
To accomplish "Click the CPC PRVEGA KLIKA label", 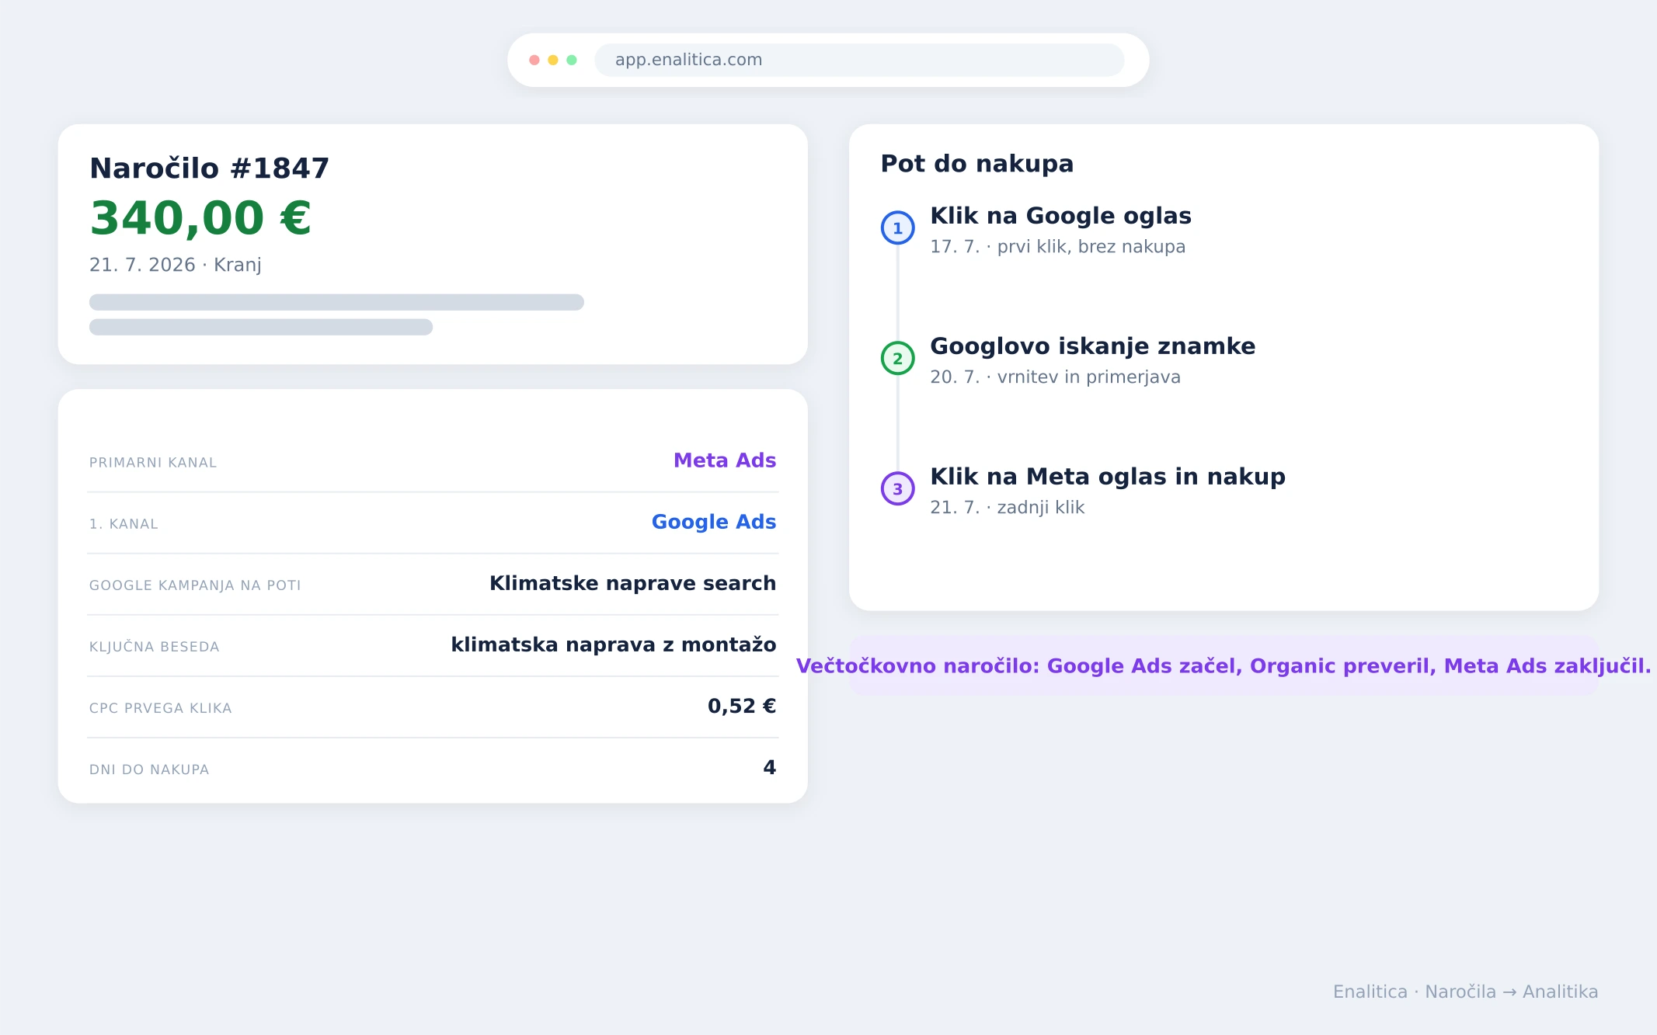I will (161, 708).
